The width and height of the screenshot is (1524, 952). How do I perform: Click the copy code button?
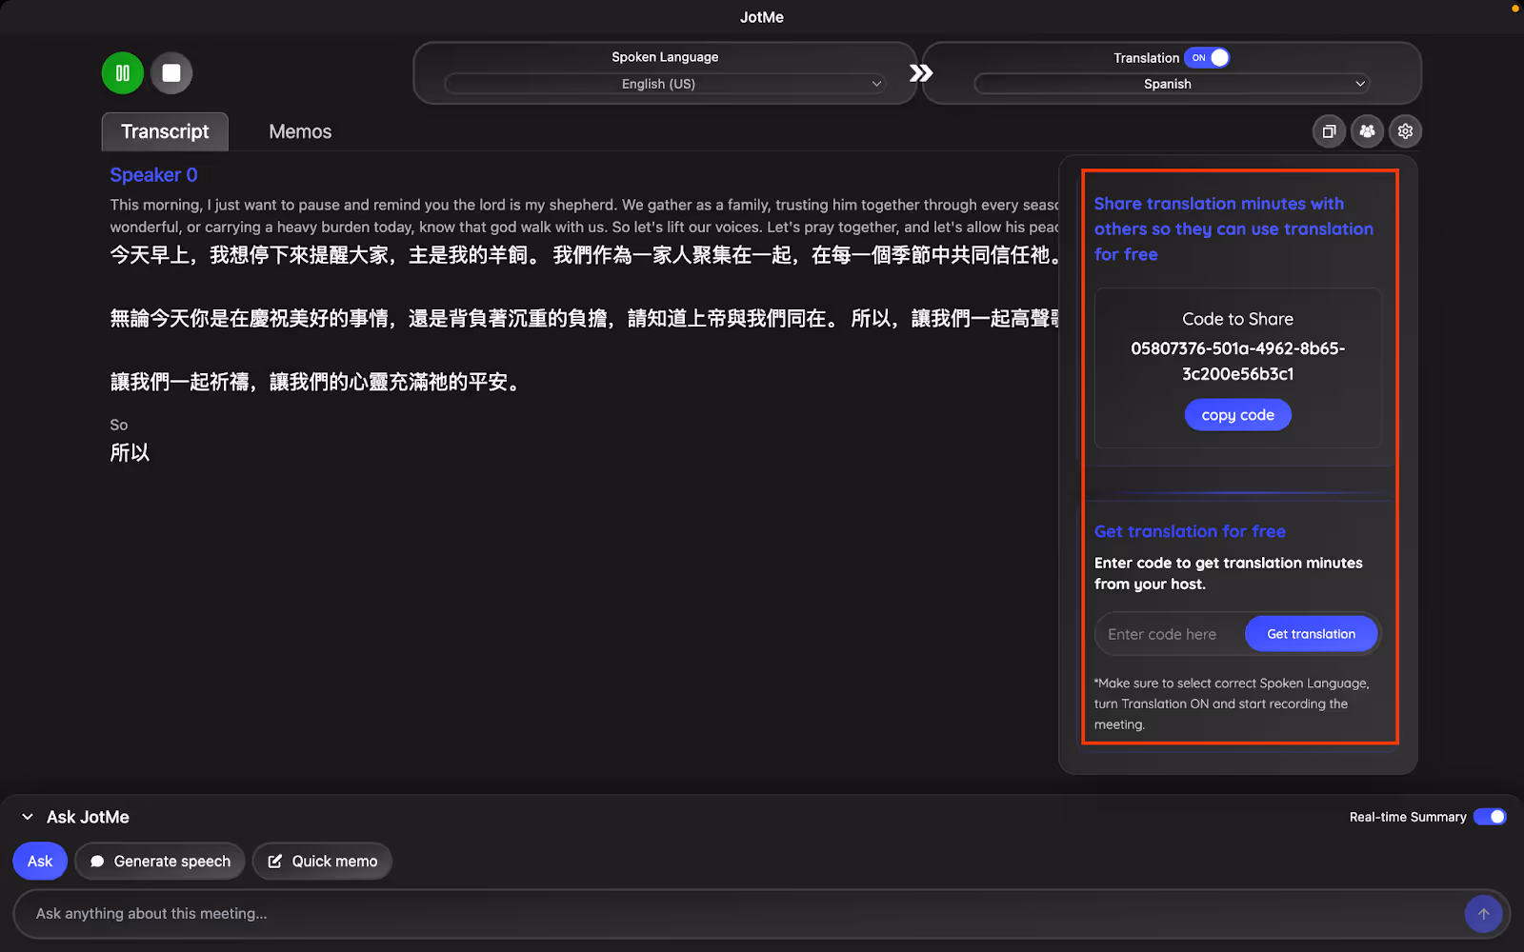(1237, 414)
